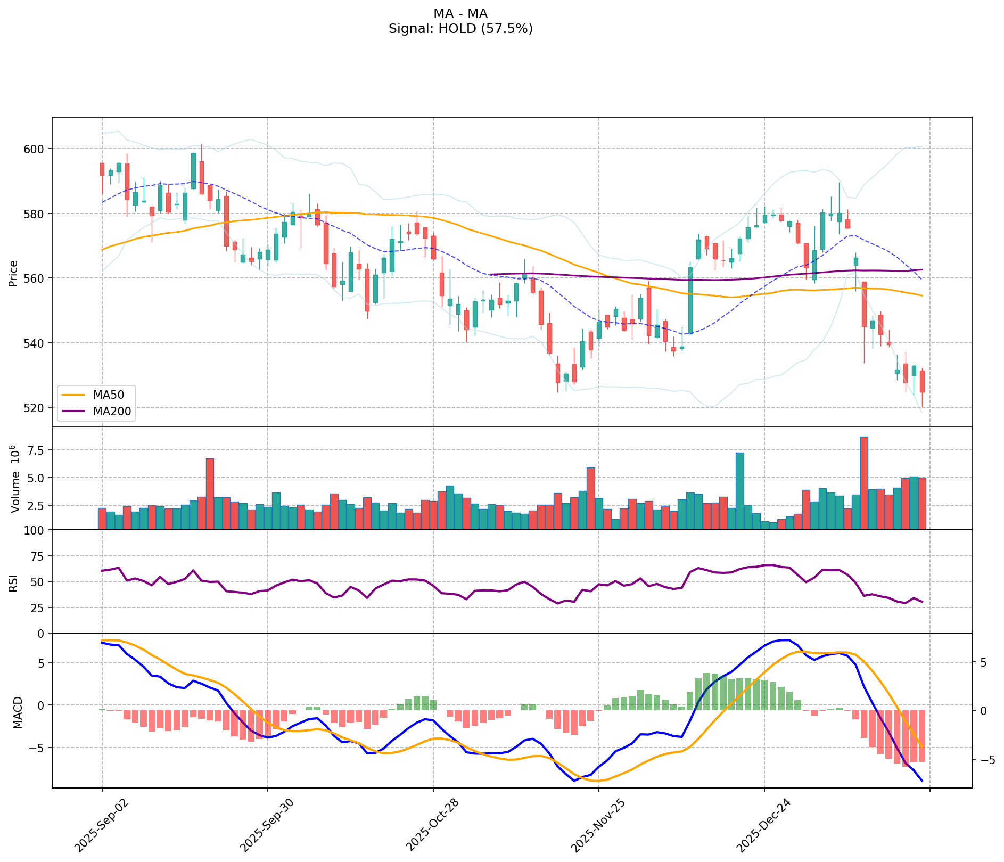Click the tallest volume bar in January
Screen dimensions: 1004x862
tap(864, 482)
